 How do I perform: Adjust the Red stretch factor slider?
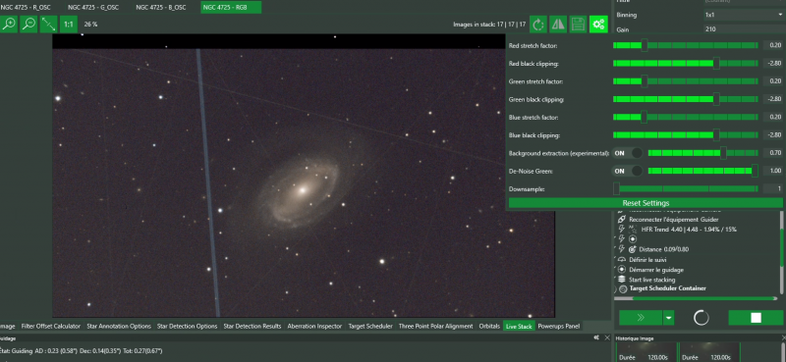point(685,45)
